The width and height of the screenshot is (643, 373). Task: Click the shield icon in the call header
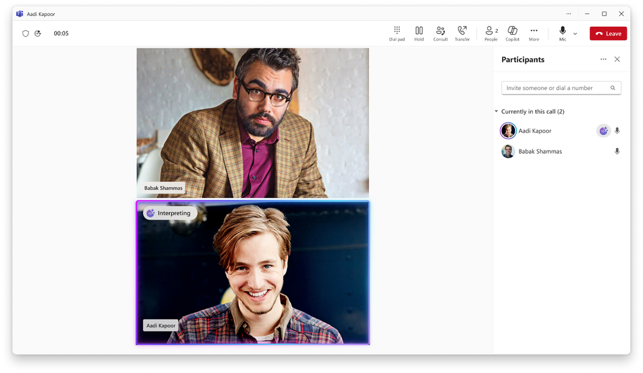coord(26,33)
